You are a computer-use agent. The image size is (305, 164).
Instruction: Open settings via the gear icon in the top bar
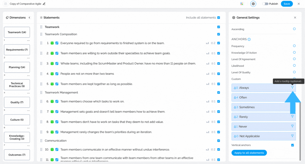(x=253, y=4)
